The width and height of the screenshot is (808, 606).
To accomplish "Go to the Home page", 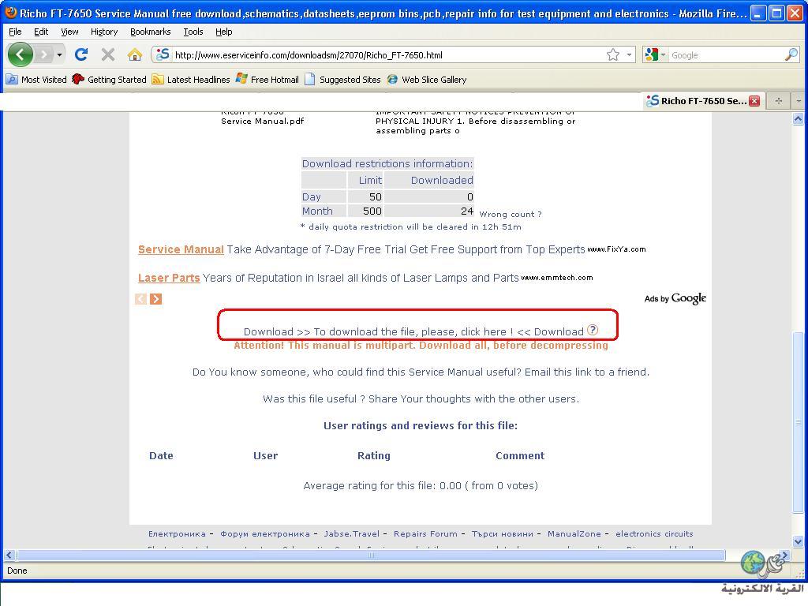I will click(134, 54).
